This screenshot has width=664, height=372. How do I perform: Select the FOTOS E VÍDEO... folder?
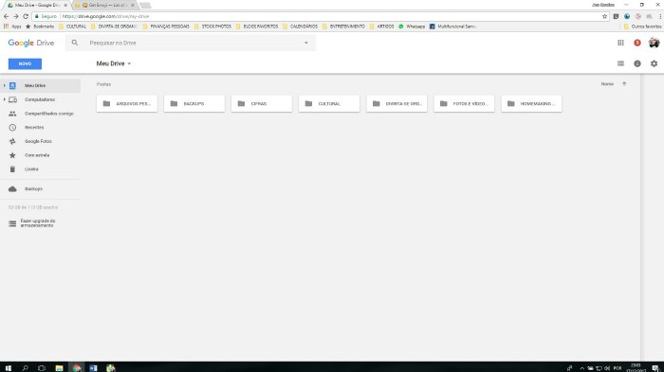pos(464,103)
